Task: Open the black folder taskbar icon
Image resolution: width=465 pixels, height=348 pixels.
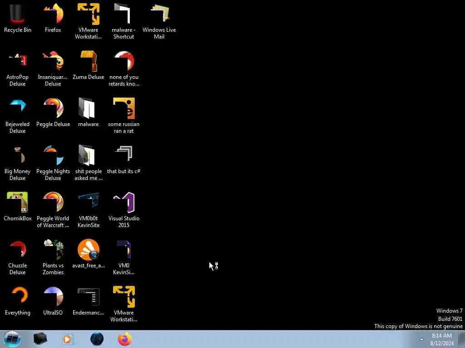Action: coord(40,339)
